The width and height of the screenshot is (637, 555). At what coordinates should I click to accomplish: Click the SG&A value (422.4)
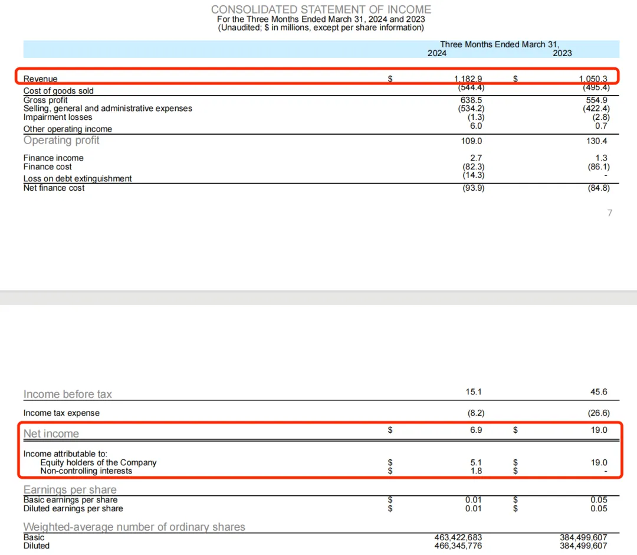596,109
